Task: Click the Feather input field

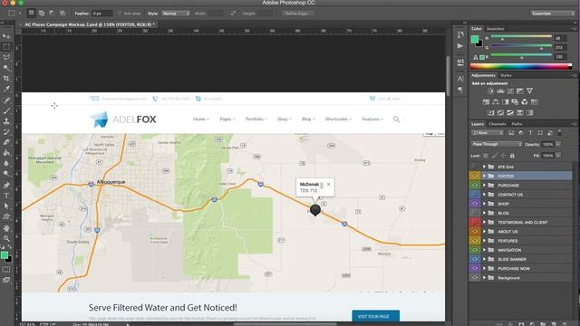Action: pyautogui.click(x=101, y=14)
